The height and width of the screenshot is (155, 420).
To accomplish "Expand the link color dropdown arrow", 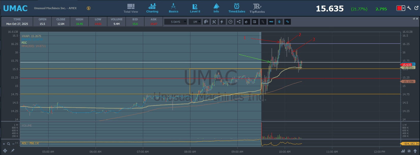I will pos(403,8).
